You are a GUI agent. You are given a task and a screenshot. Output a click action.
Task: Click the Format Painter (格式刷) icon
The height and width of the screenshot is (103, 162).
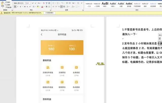(x=6, y=7)
